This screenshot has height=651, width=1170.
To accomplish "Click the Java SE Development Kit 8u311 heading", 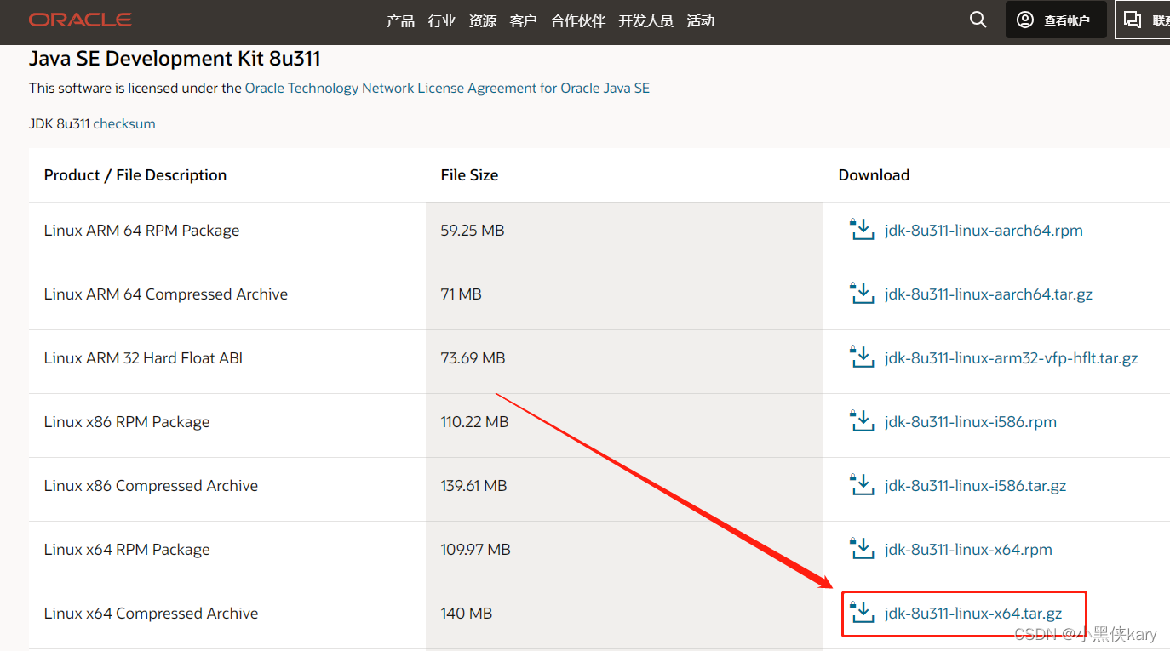I will [x=175, y=59].
